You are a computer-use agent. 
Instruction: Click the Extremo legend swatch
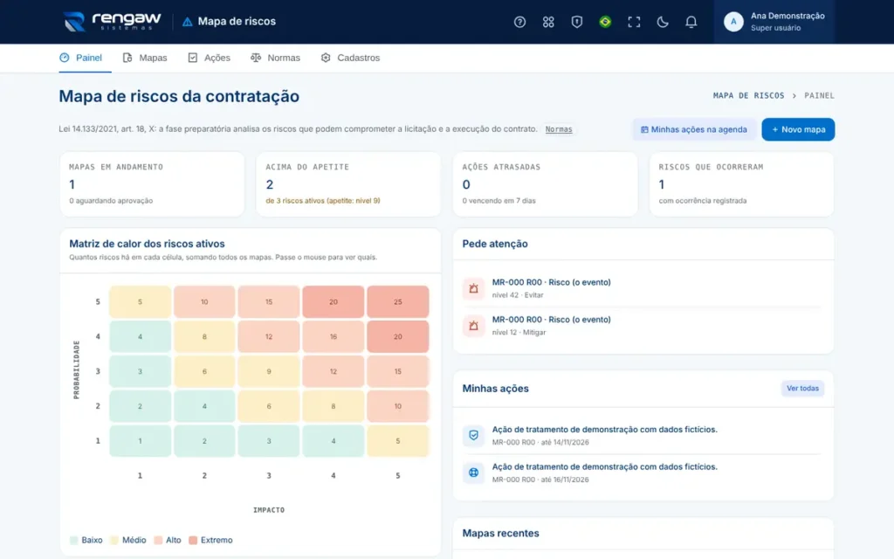pyautogui.click(x=193, y=540)
